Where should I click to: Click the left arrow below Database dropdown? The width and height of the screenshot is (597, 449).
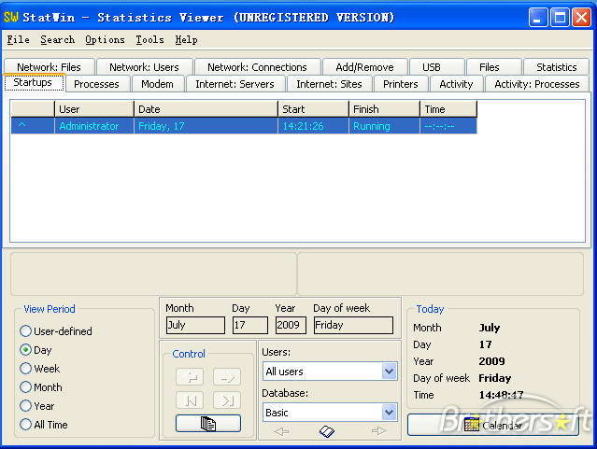click(280, 431)
